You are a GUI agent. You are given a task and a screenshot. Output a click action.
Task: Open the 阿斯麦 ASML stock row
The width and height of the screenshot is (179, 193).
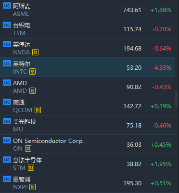pyautogui.click(x=88, y=10)
